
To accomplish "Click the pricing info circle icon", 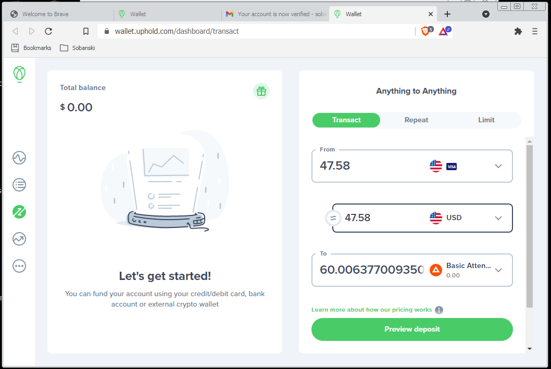I will pyautogui.click(x=439, y=310).
